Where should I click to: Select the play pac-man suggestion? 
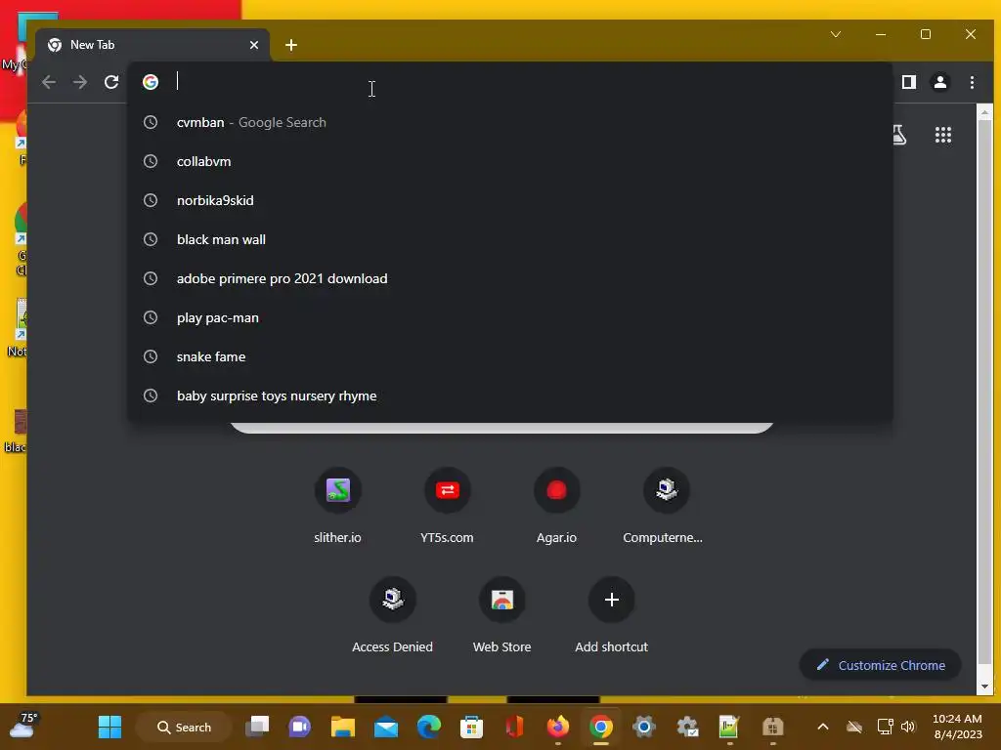[510, 317]
